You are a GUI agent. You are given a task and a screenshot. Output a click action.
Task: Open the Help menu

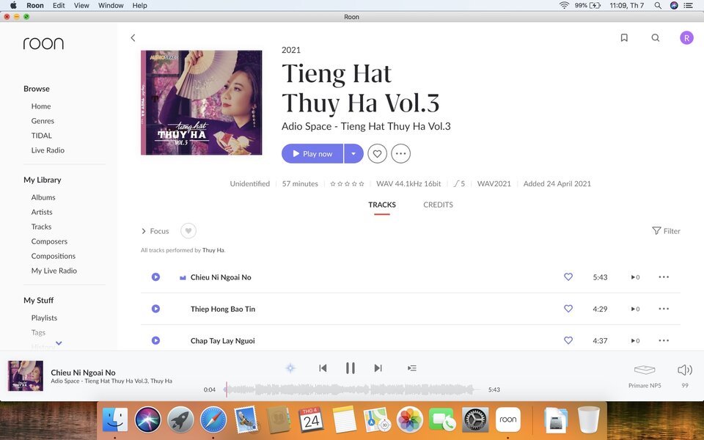(139, 5)
